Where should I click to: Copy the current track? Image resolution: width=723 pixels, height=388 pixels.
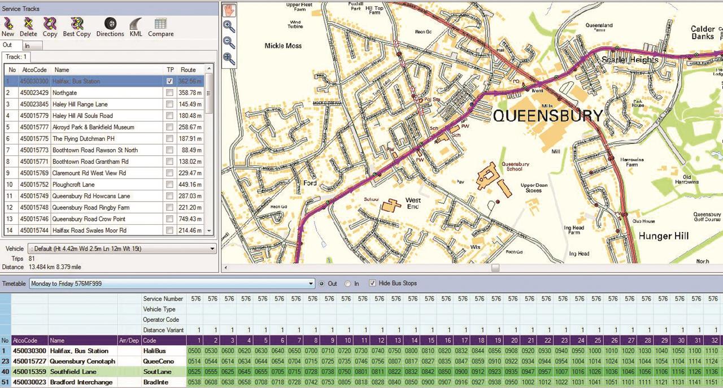tap(50, 25)
